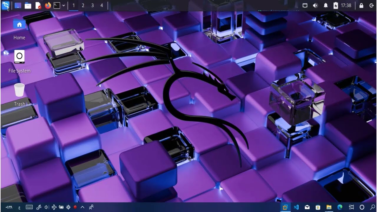The image size is (377, 212).
Task: Click the people icon in taskbar
Action: 91,207
